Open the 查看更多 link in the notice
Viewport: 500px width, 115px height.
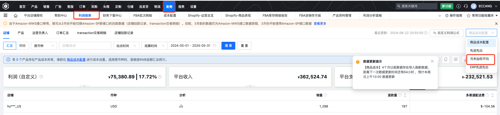[x=320, y=24]
